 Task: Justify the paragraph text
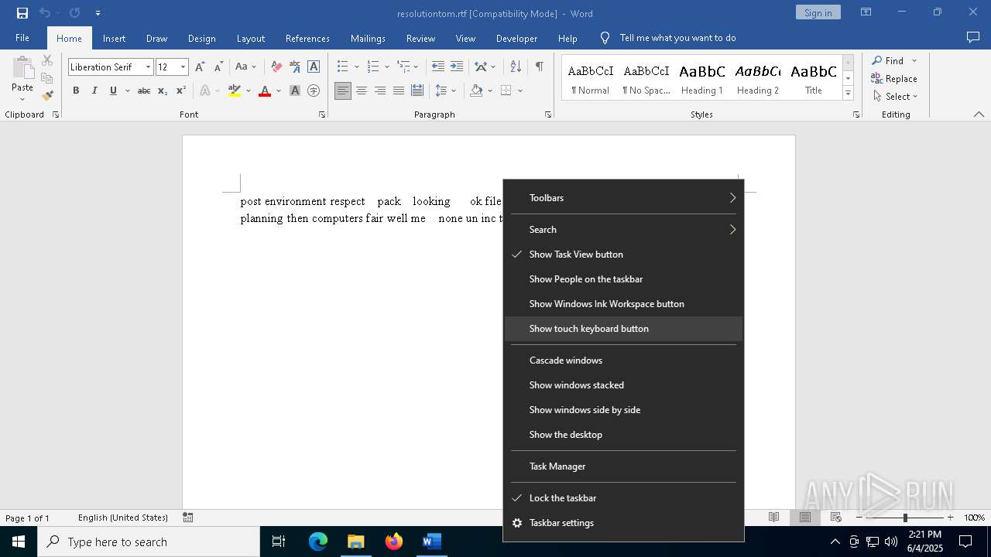[x=399, y=91]
